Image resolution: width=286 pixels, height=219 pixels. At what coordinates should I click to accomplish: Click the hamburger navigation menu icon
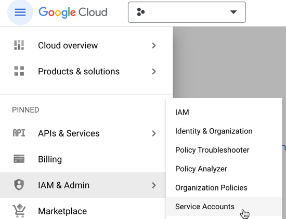(20, 12)
